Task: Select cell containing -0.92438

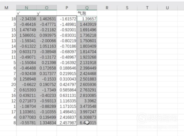Action: pos(26,73)
